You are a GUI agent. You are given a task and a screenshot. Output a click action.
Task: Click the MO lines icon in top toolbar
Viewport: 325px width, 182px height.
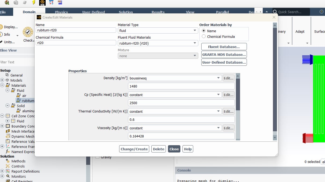pyautogui.click(x=60, y=3)
